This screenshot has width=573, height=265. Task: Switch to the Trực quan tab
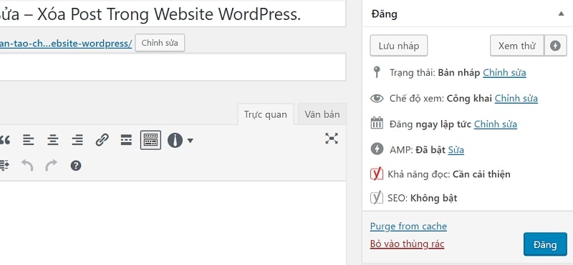pyautogui.click(x=266, y=114)
